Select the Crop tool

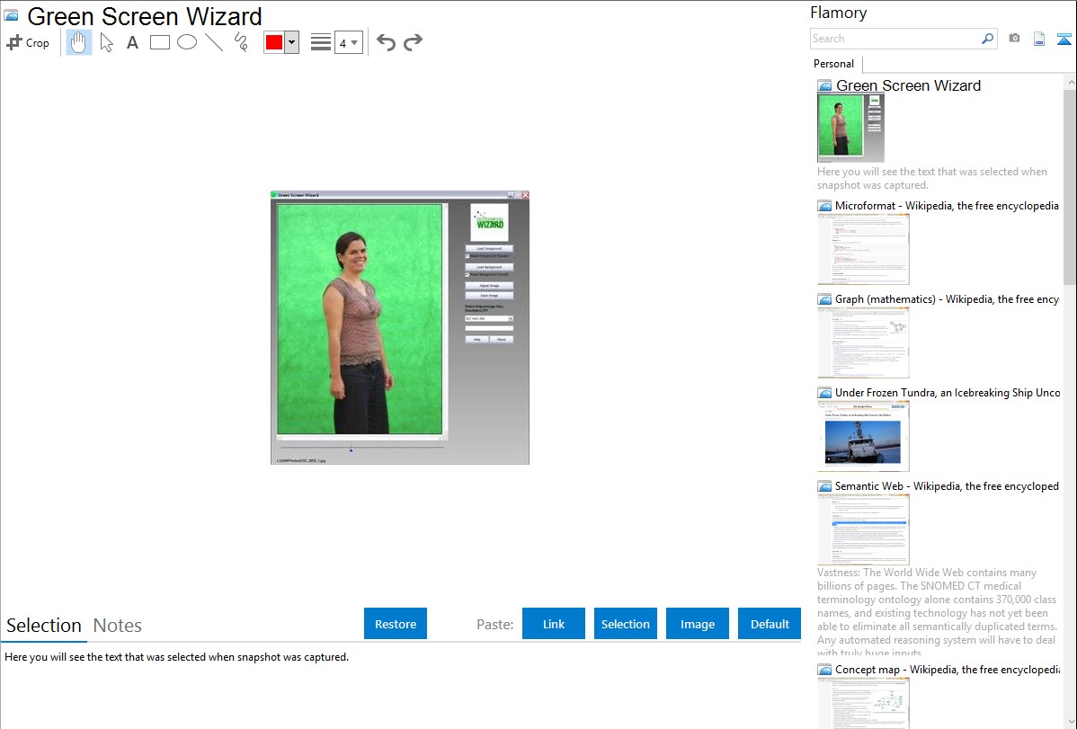[28, 42]
